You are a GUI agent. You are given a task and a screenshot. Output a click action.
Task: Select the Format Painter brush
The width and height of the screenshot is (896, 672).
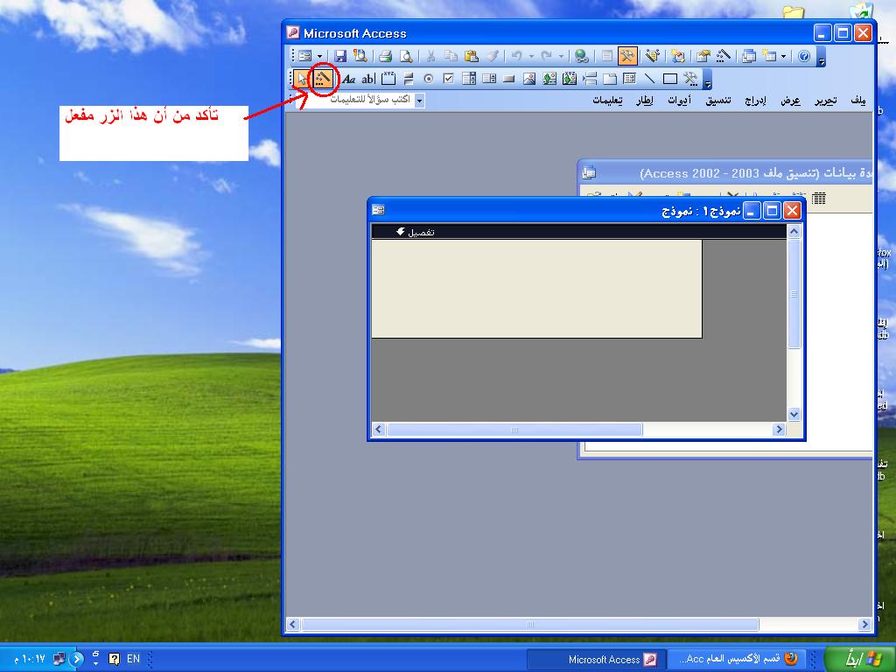(492, 56)
